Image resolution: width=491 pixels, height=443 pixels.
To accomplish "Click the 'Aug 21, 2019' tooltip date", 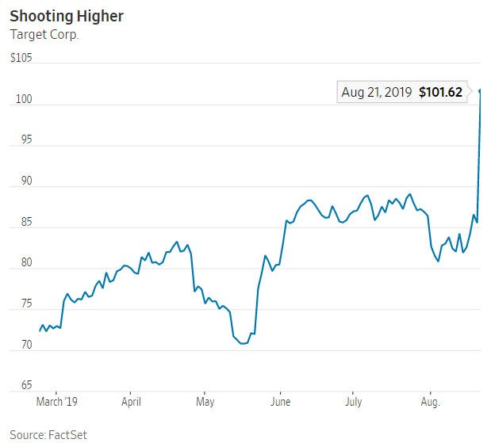I will pos(377,92).
